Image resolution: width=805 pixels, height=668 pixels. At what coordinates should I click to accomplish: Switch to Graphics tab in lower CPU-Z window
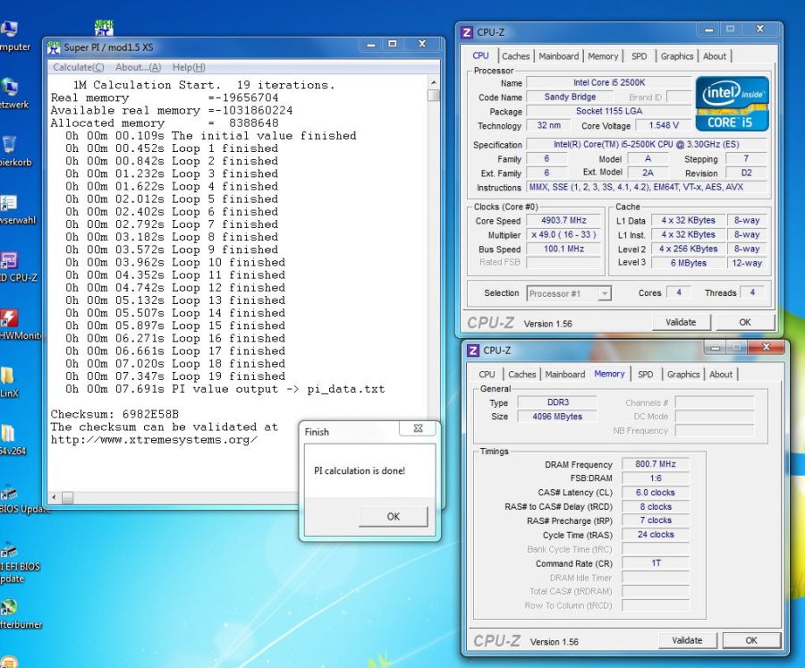point(682,375)
